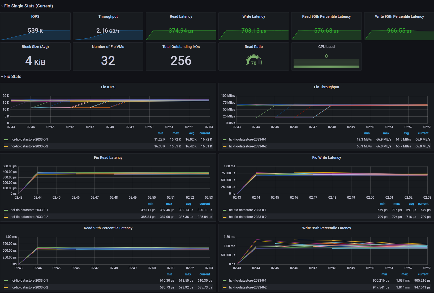Toggle hci-fio-datastore-2033-0-2 series in Fio Write Latency legend
Image resolution: width=434 pixels, height=293 pixels.
[x=248, y=217]
